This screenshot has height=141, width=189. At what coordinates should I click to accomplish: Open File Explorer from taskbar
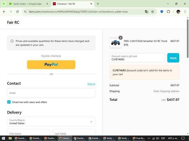[x=10, y=138]
